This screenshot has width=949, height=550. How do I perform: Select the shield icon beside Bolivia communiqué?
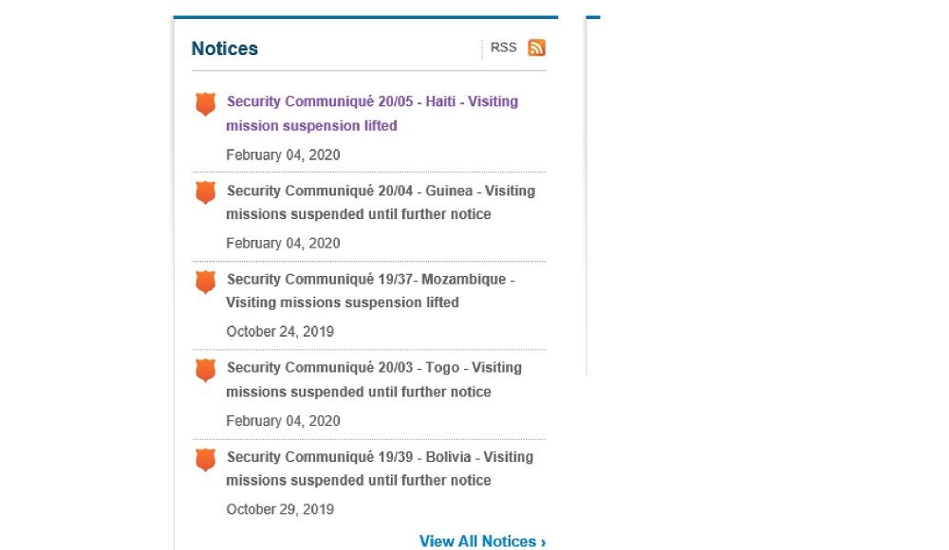(x=206, y=459)
